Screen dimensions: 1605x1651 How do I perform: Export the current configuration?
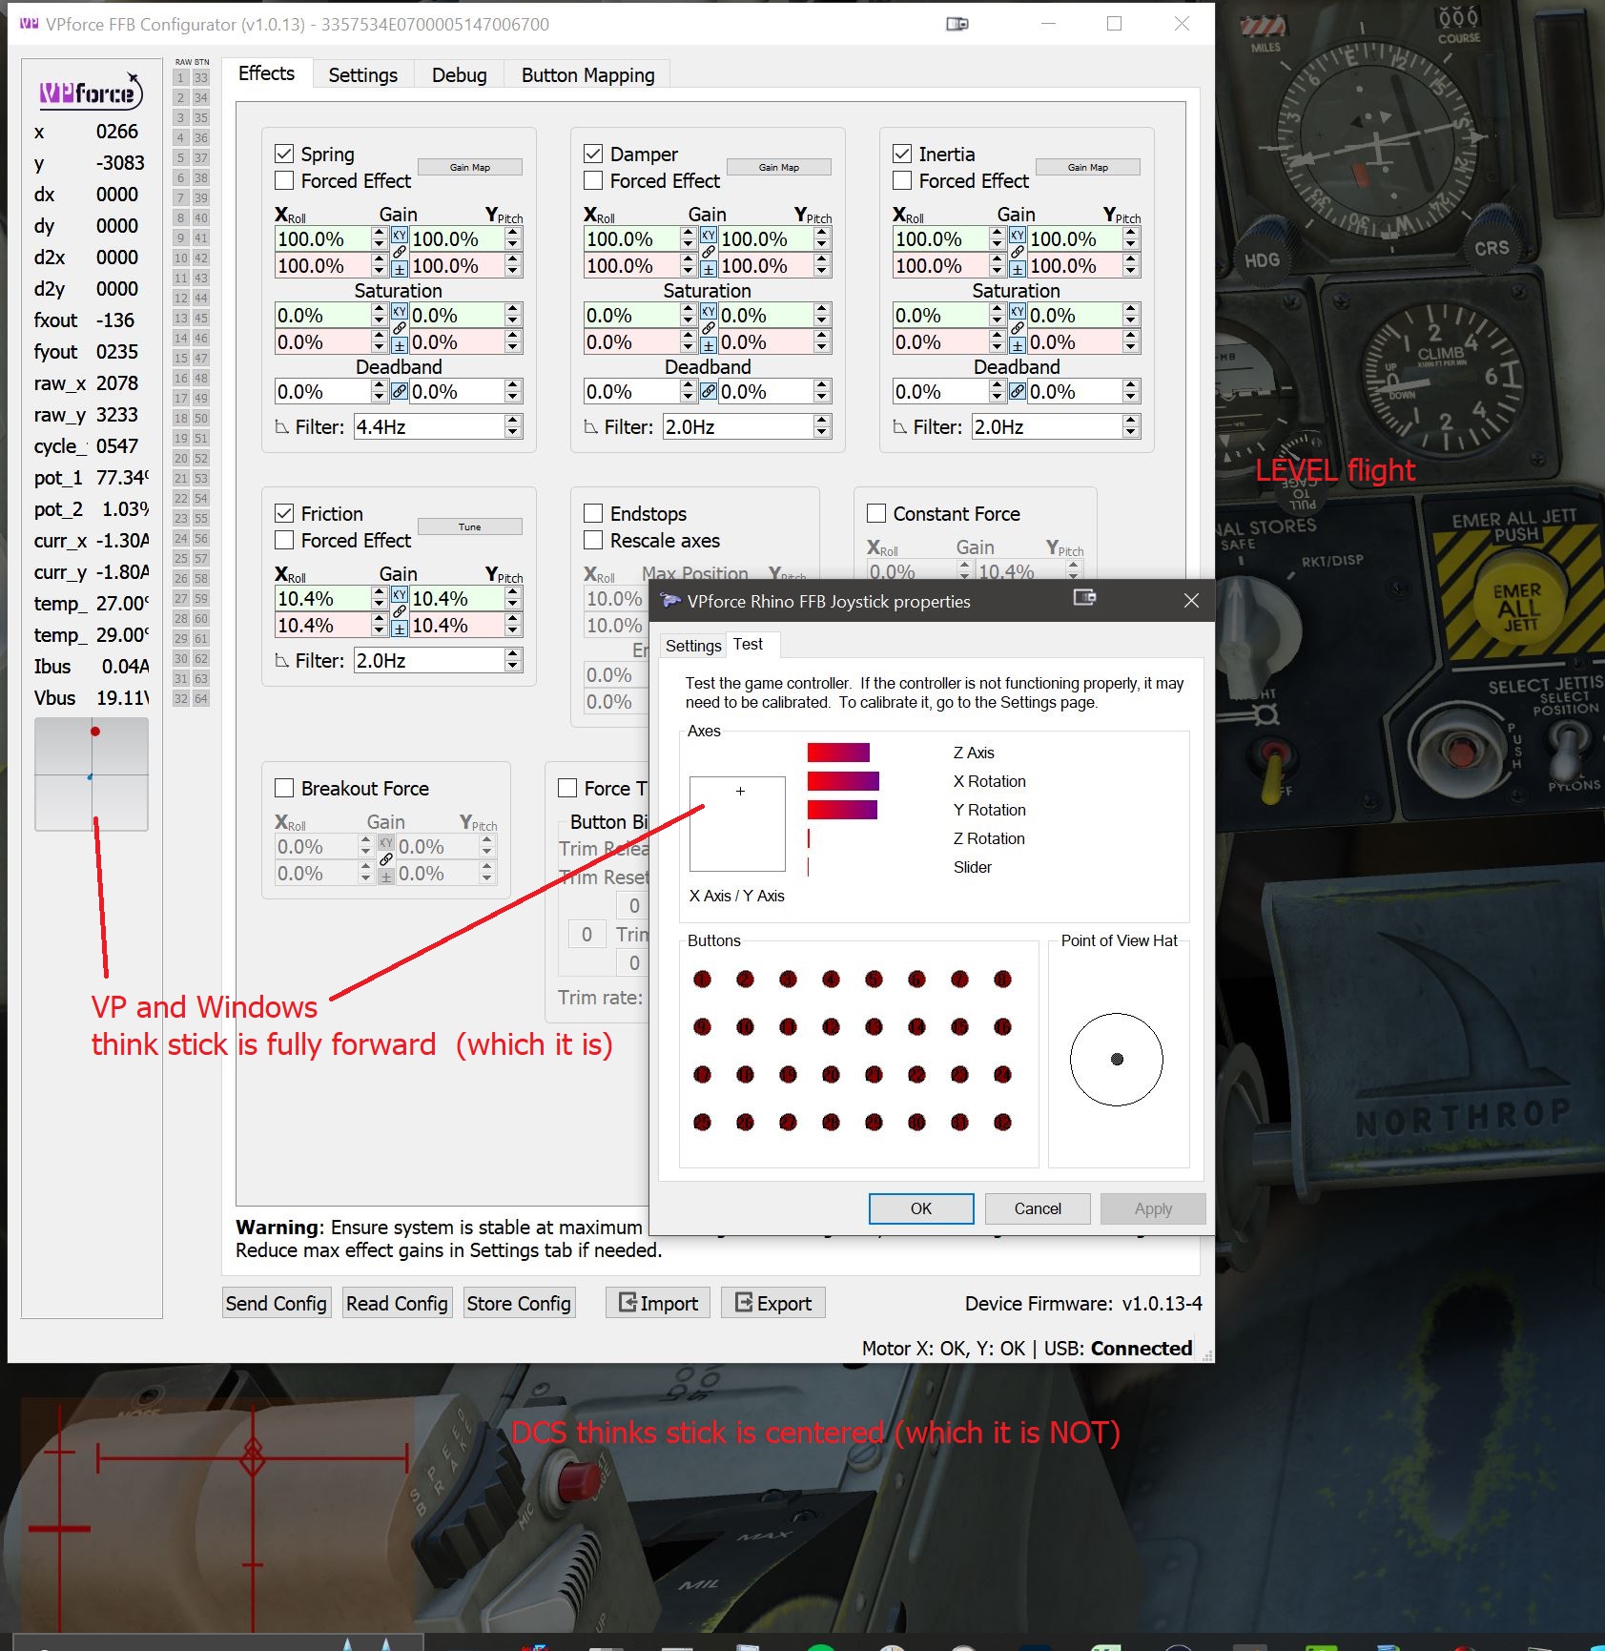point(773,1303)
